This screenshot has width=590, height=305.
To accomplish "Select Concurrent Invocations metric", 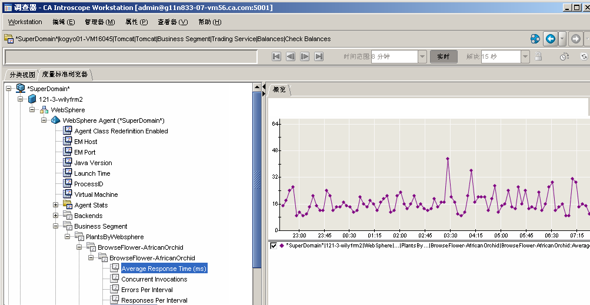I will tap(154, 279).
